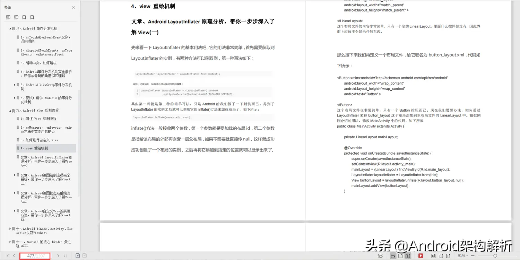The height and width of the screenshot is (260, 520).
Task: Enable continuous scrolling view mode
Action: (x=393, y=256)
